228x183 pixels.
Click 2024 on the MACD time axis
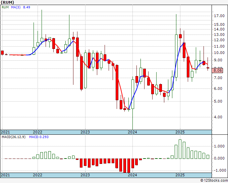(132, 175)
